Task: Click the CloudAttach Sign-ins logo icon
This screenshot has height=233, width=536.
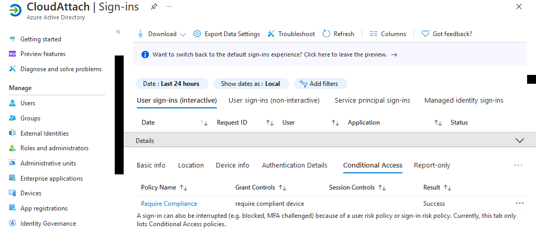Action: coord(15,11)
